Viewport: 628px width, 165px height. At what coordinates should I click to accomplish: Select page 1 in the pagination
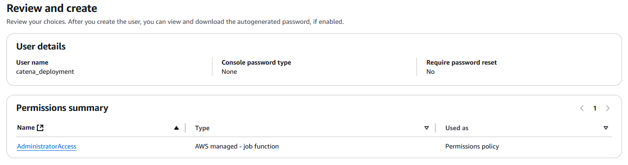[595, 108]
